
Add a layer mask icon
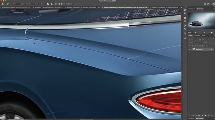pyautogui.click(x=199, y=115)
